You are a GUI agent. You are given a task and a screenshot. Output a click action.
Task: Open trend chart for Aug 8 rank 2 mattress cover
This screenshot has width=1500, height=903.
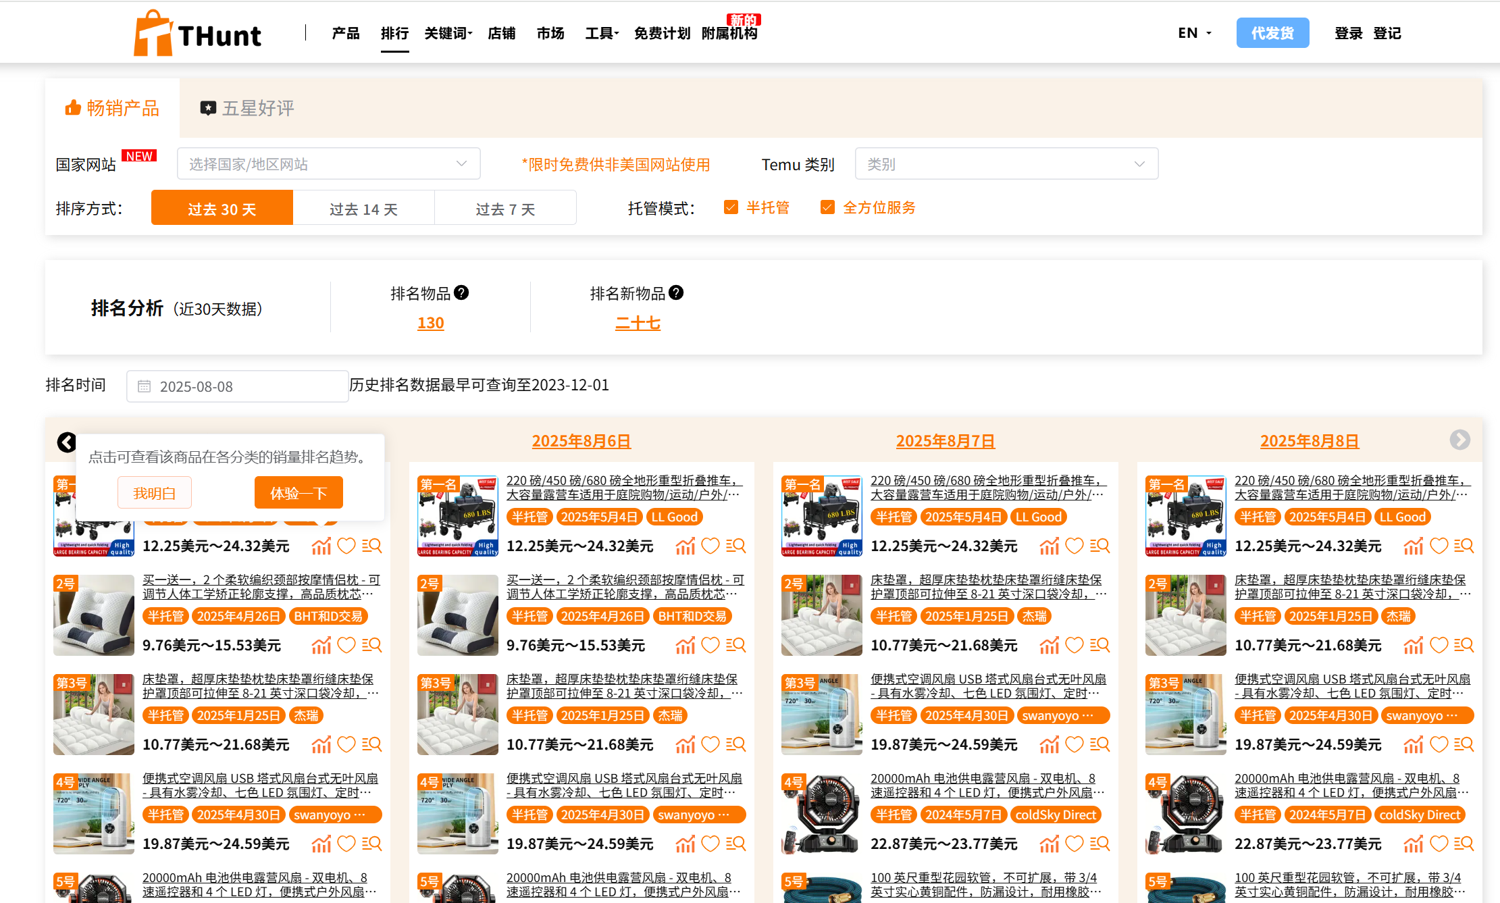pos(1414,645)
